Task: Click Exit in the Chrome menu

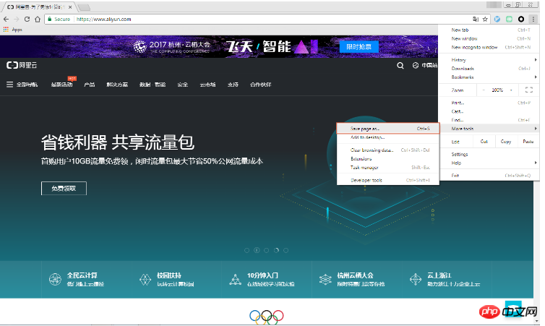Action: (x=489, y=176)
